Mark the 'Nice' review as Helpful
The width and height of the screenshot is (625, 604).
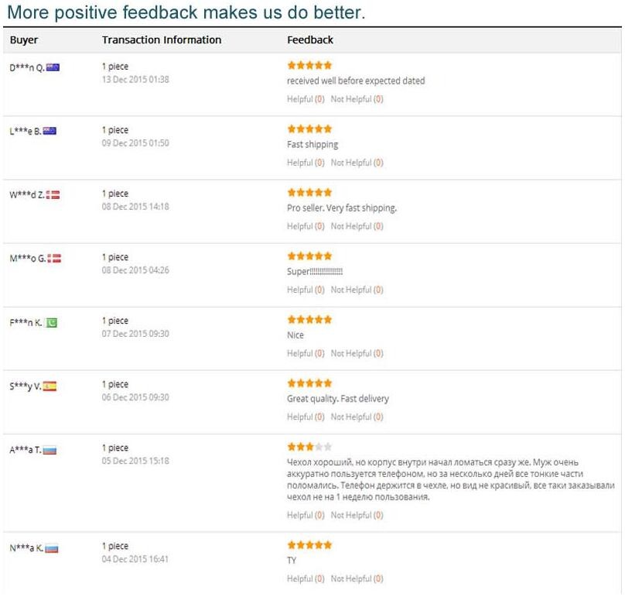300,353
